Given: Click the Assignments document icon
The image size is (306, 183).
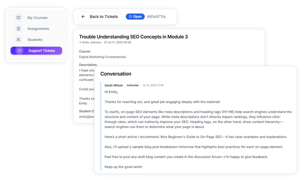Looking at the screenshot, I should 19,29.
